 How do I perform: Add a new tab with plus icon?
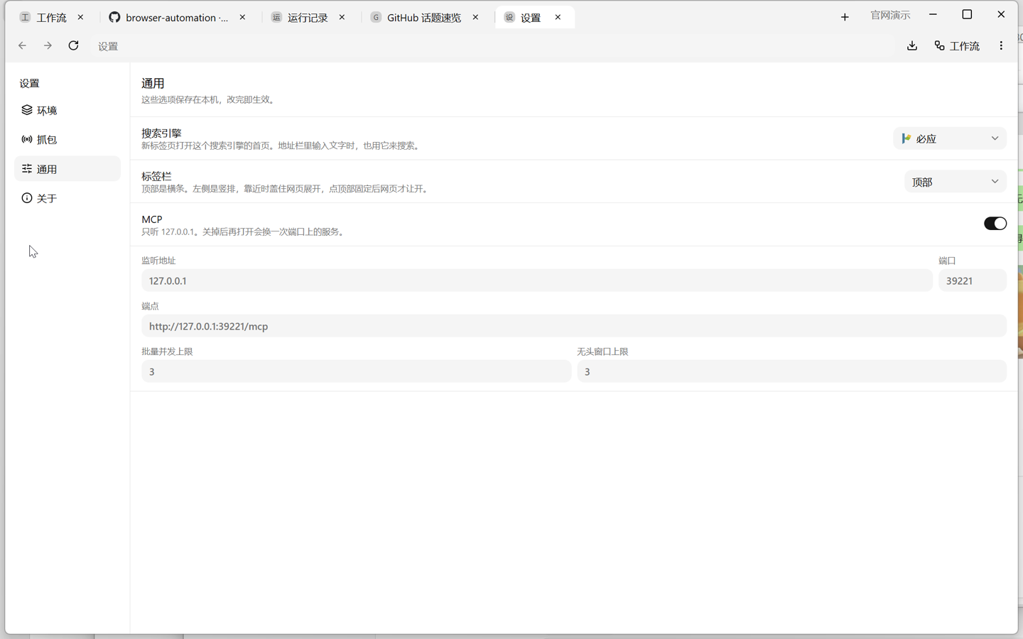click(x=845, y=17)
